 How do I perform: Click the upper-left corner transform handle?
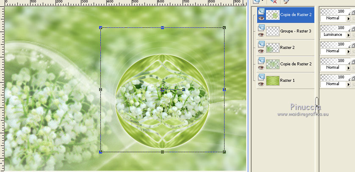[x=101, y=27]
